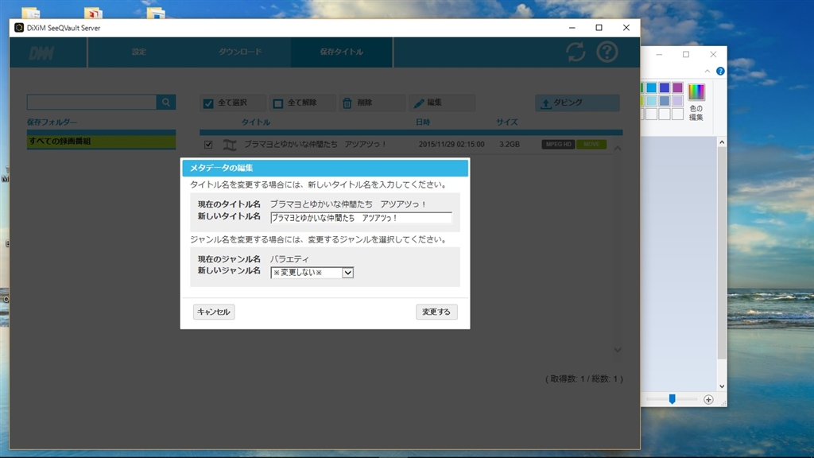Switch to the 保存タイトル tab
The height and width of the screenshot is (458, 814).
(341, 52)
